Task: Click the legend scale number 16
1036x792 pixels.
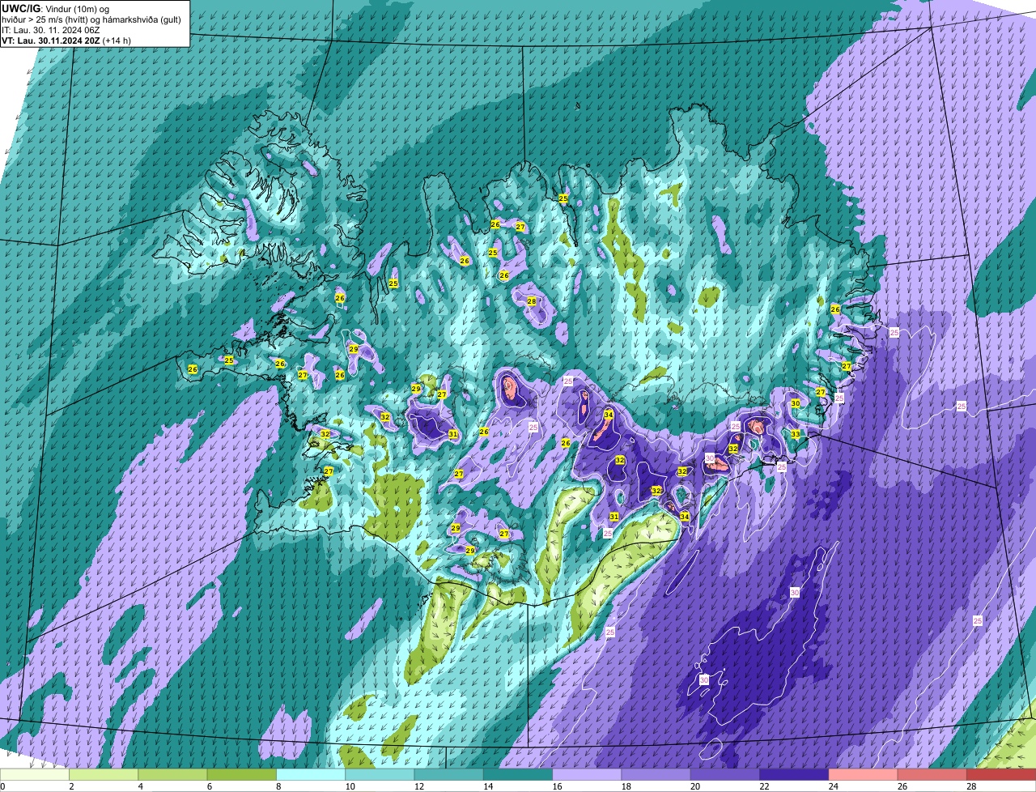Action: (x=555, y=786)
